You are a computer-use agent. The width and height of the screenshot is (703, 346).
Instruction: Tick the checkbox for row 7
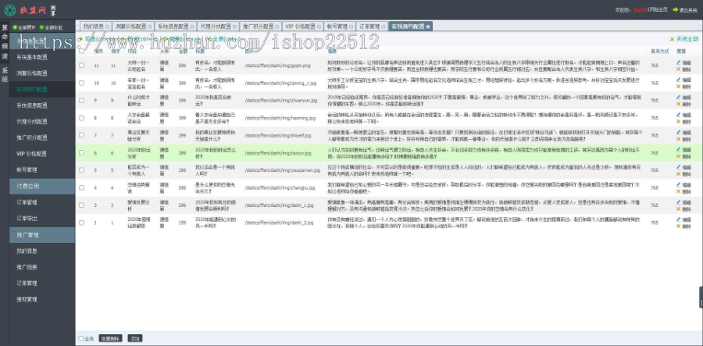(x=81, y=135)
